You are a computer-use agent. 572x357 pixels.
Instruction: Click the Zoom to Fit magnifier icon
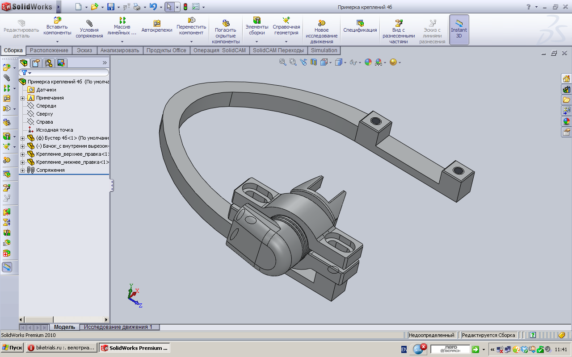[x=282, y=62]
